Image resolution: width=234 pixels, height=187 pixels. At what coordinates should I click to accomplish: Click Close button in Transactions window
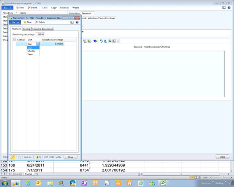tap(70, 157)
